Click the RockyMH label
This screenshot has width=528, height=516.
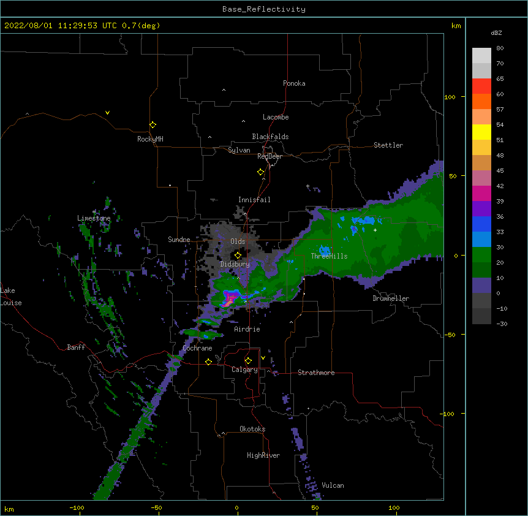click(150, 139)
